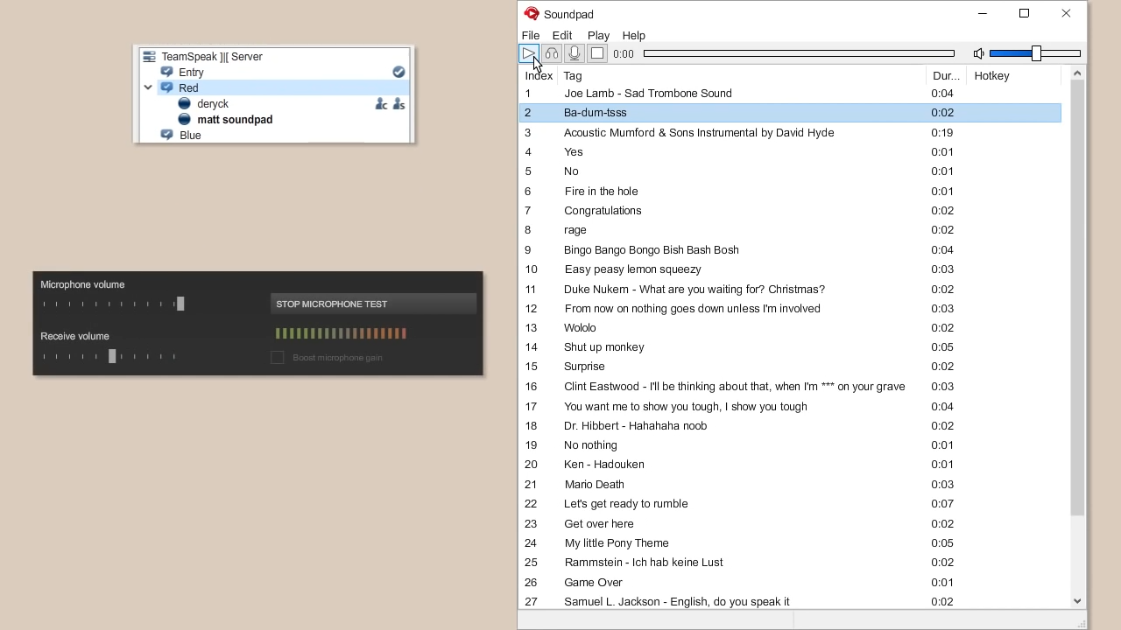Viewport: 1121px width, 630px height.
Task: Select the Mario Death sound
Action: (790, 485)
